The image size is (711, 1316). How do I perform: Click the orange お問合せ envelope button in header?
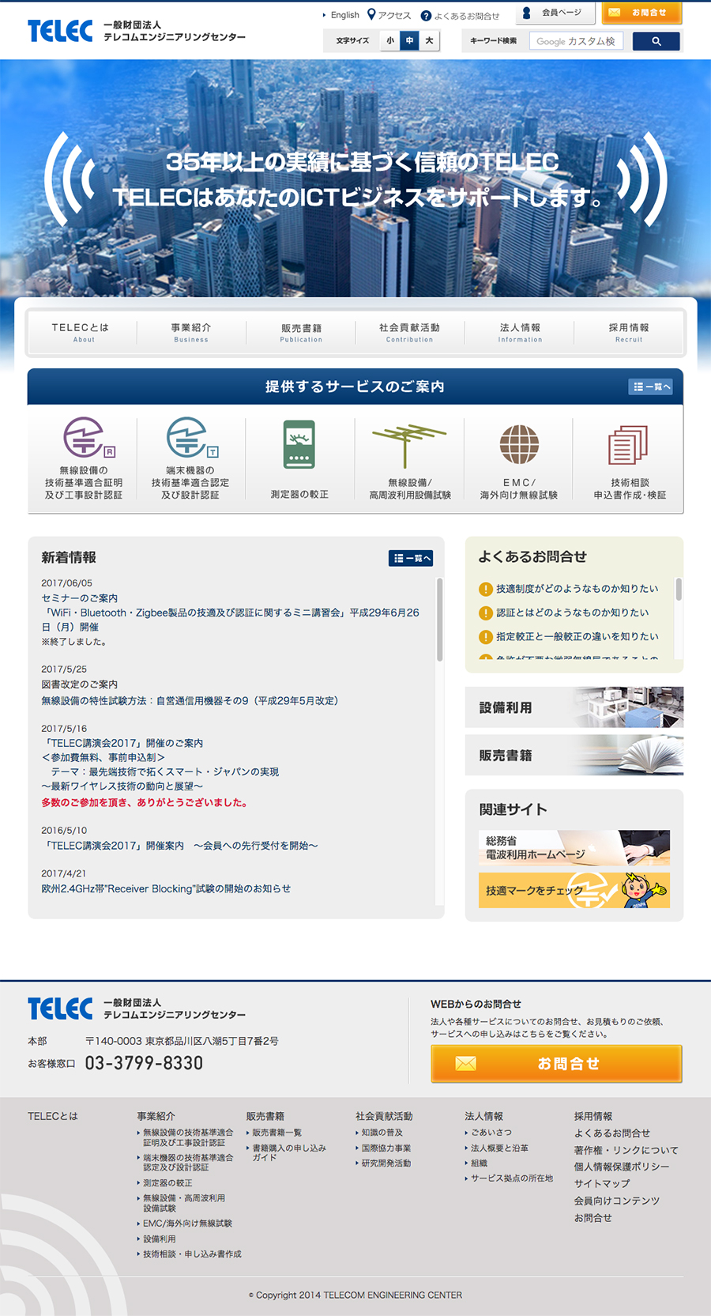coord(641,13)
